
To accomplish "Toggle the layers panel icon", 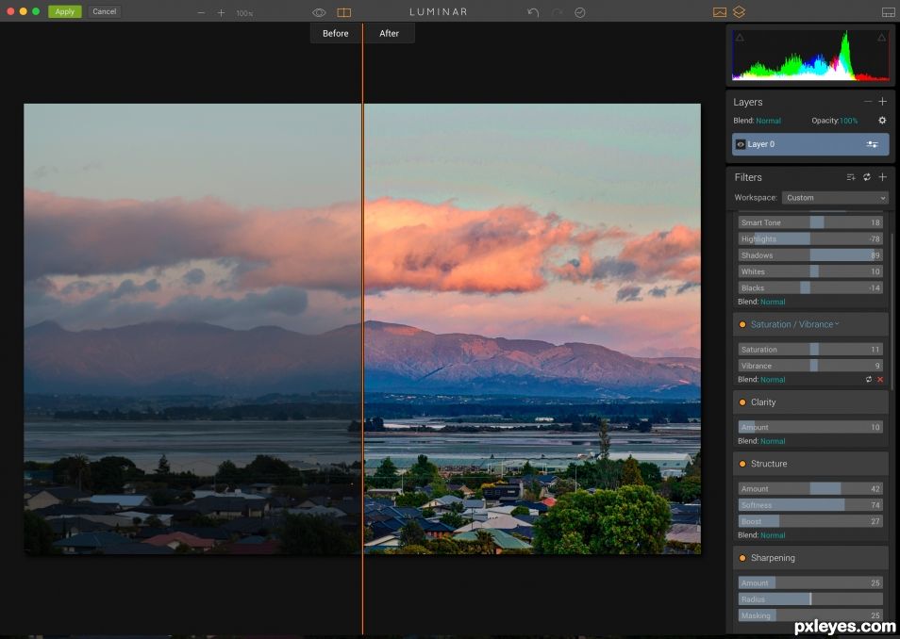I will [739, 11].
